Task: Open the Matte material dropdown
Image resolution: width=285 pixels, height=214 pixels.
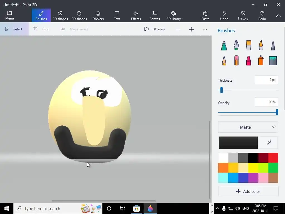Action: coord(248,127)
